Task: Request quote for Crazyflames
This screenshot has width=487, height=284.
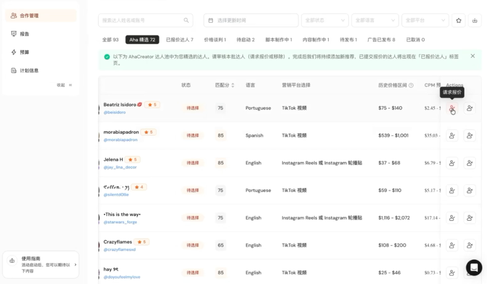Action: [x=452, y=245]
